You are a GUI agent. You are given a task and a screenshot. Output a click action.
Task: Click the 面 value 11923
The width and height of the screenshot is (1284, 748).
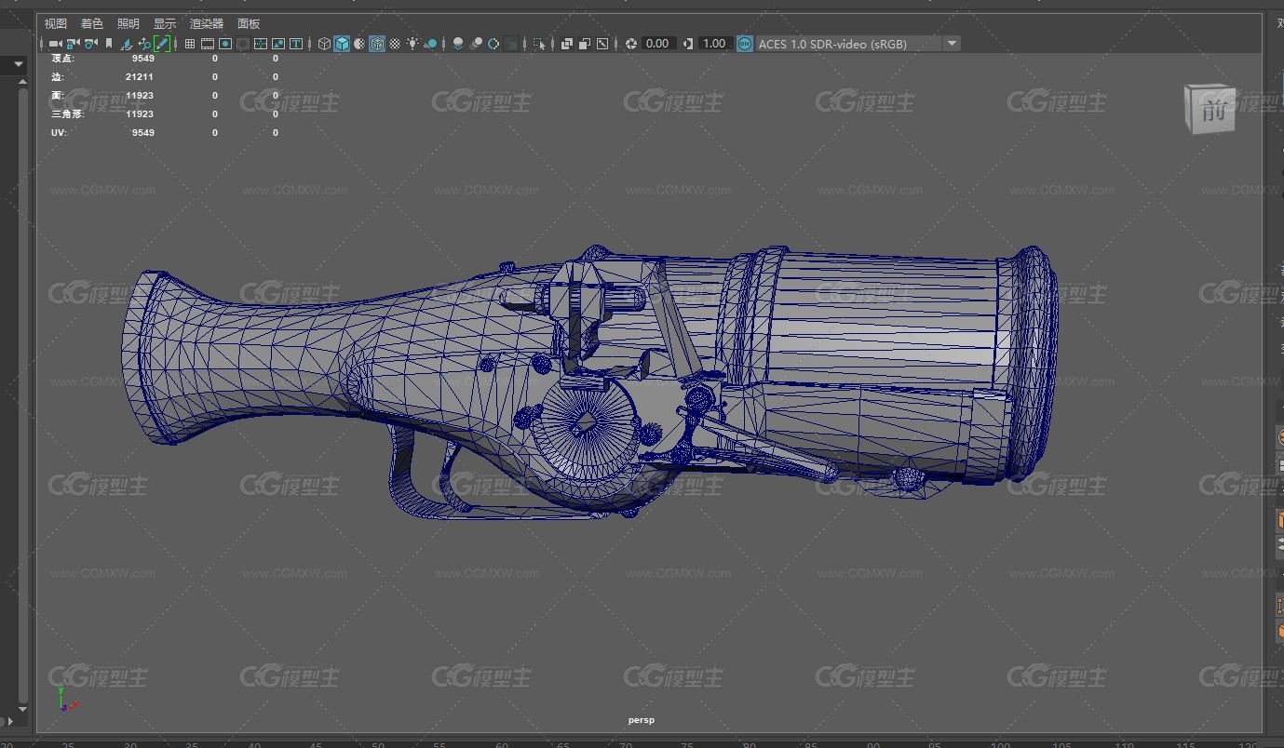[x=140, y=96]
